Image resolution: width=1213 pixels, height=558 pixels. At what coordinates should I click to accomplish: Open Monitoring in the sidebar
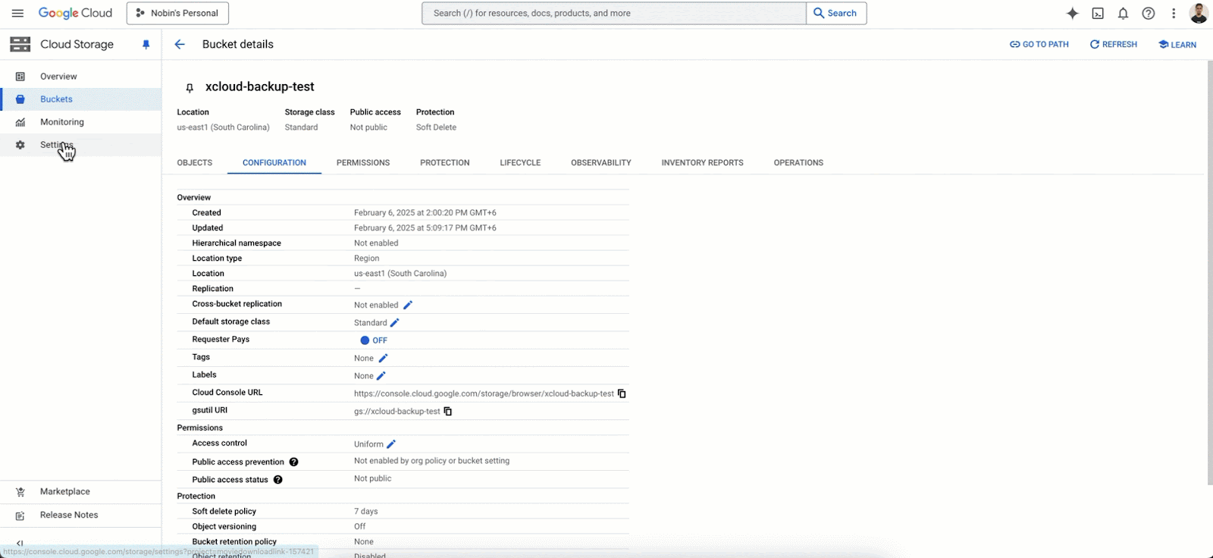coord(80,122)
